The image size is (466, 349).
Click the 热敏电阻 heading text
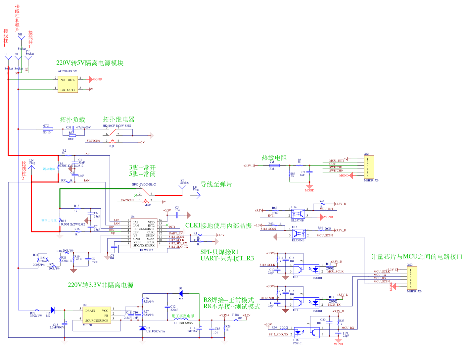[x=274, y=158]
